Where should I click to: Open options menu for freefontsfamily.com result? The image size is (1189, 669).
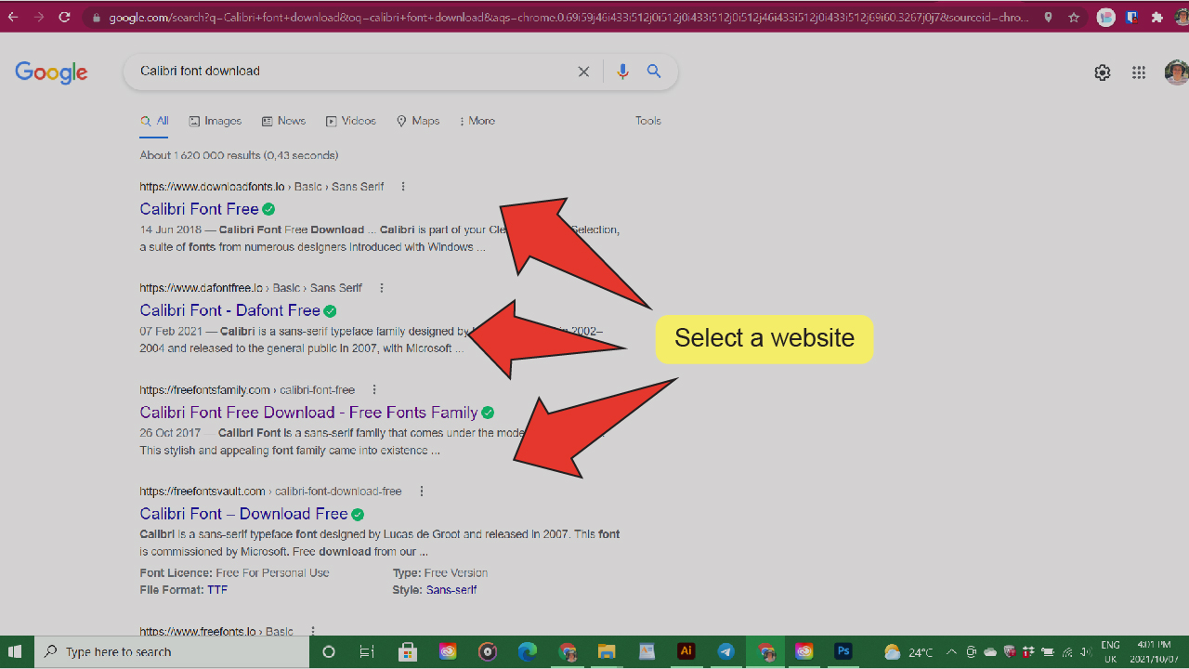(374, 390)
